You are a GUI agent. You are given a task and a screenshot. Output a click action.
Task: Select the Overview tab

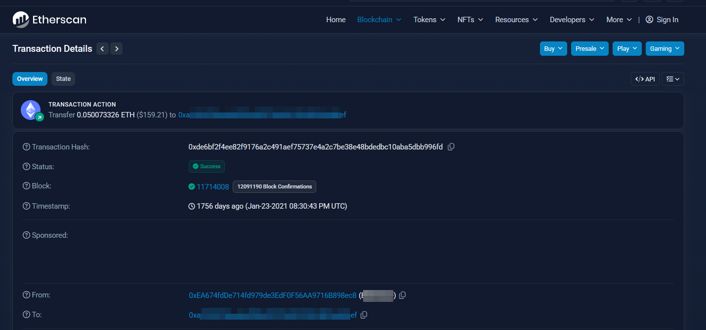point(30,79)
